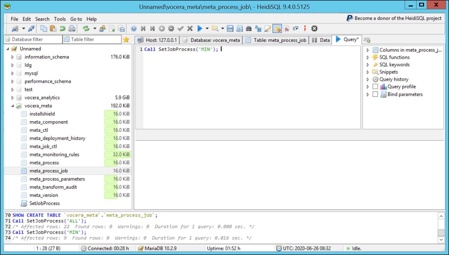Refresh the database tree
The image size is (449, 255).
[x=86, y=28]
